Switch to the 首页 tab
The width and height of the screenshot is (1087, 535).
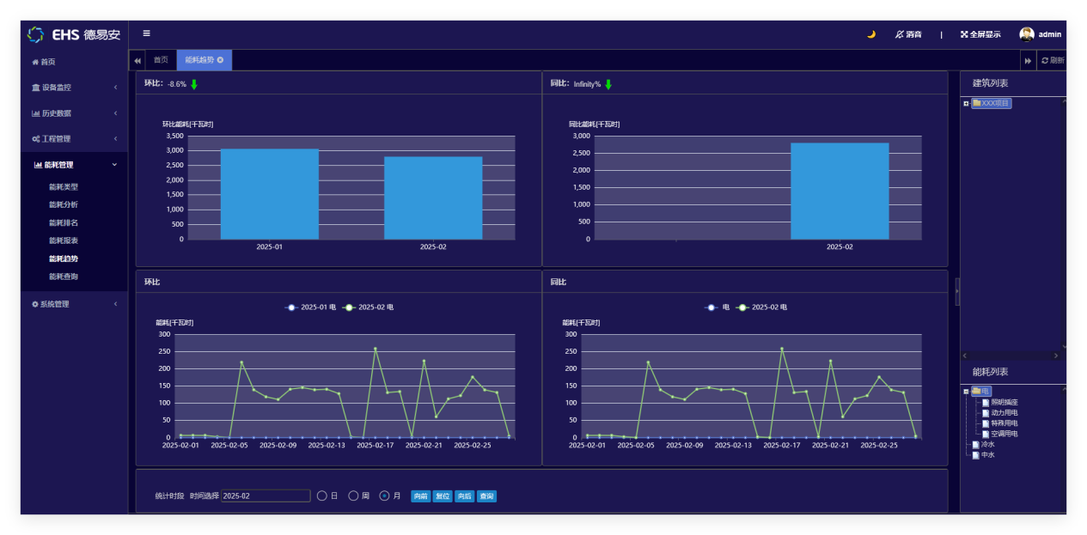[x=161, y=60]
